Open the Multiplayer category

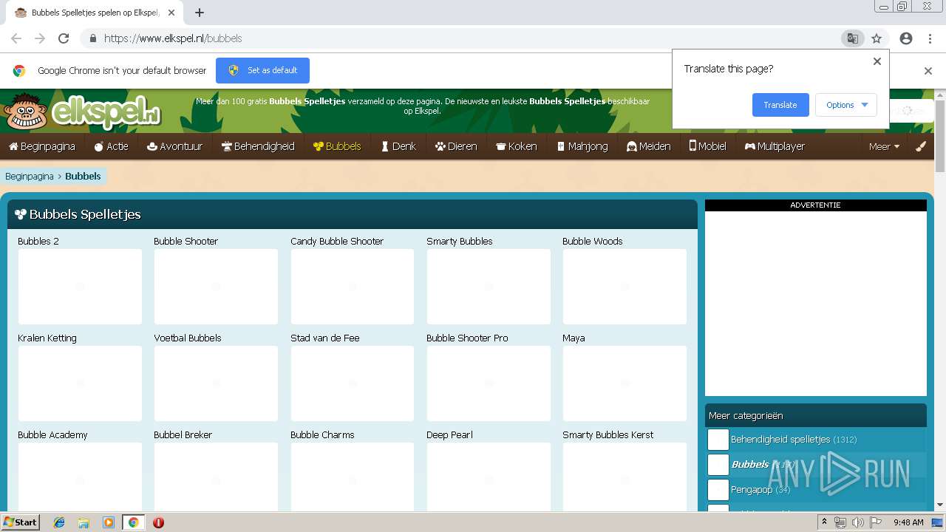[x=775, y=146]
